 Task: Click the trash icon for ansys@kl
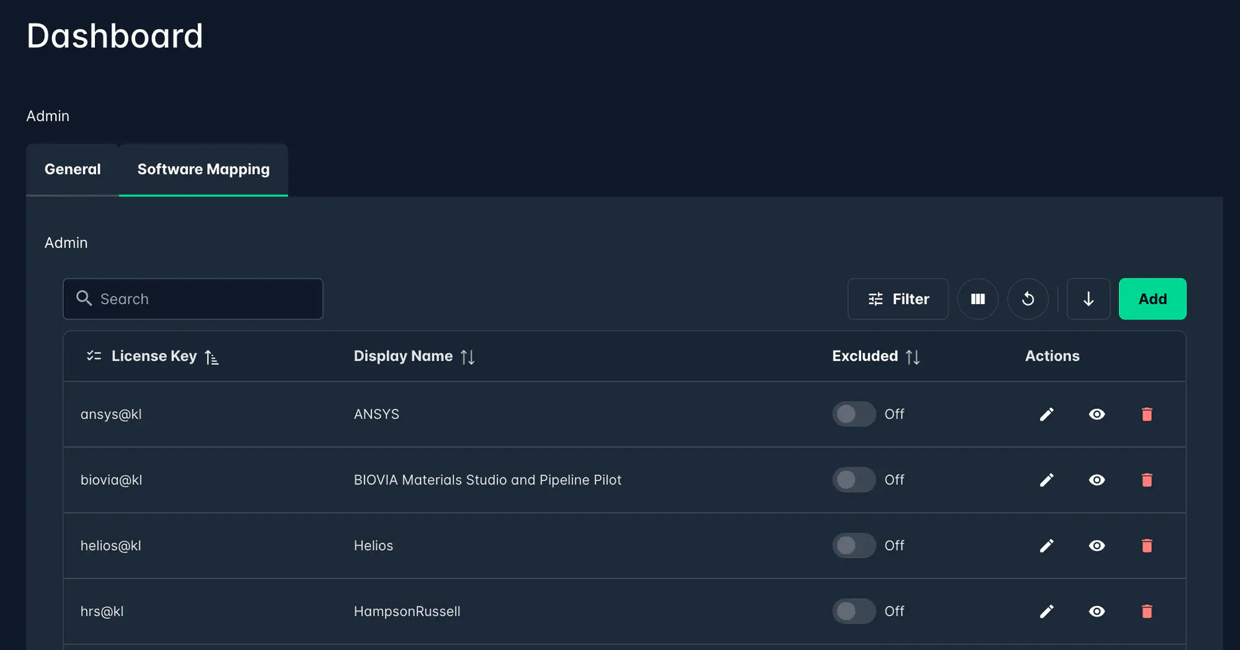pyautogui.click(x=1147, y=414)
